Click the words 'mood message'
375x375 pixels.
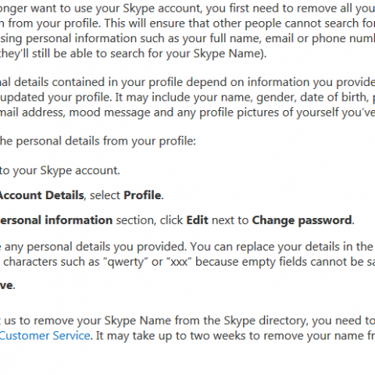pyautogui.click(x=109, y=113)
